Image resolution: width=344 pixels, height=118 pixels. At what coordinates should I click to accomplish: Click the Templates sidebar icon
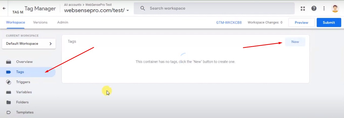coord(9,112)
